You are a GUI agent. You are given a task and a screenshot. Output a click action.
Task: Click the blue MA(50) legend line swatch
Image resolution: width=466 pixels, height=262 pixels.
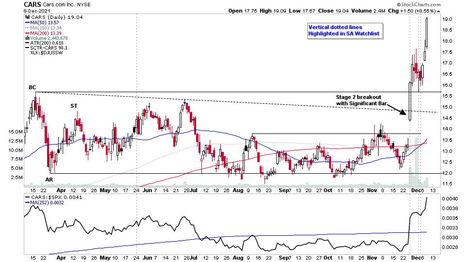tap(27, 23)
